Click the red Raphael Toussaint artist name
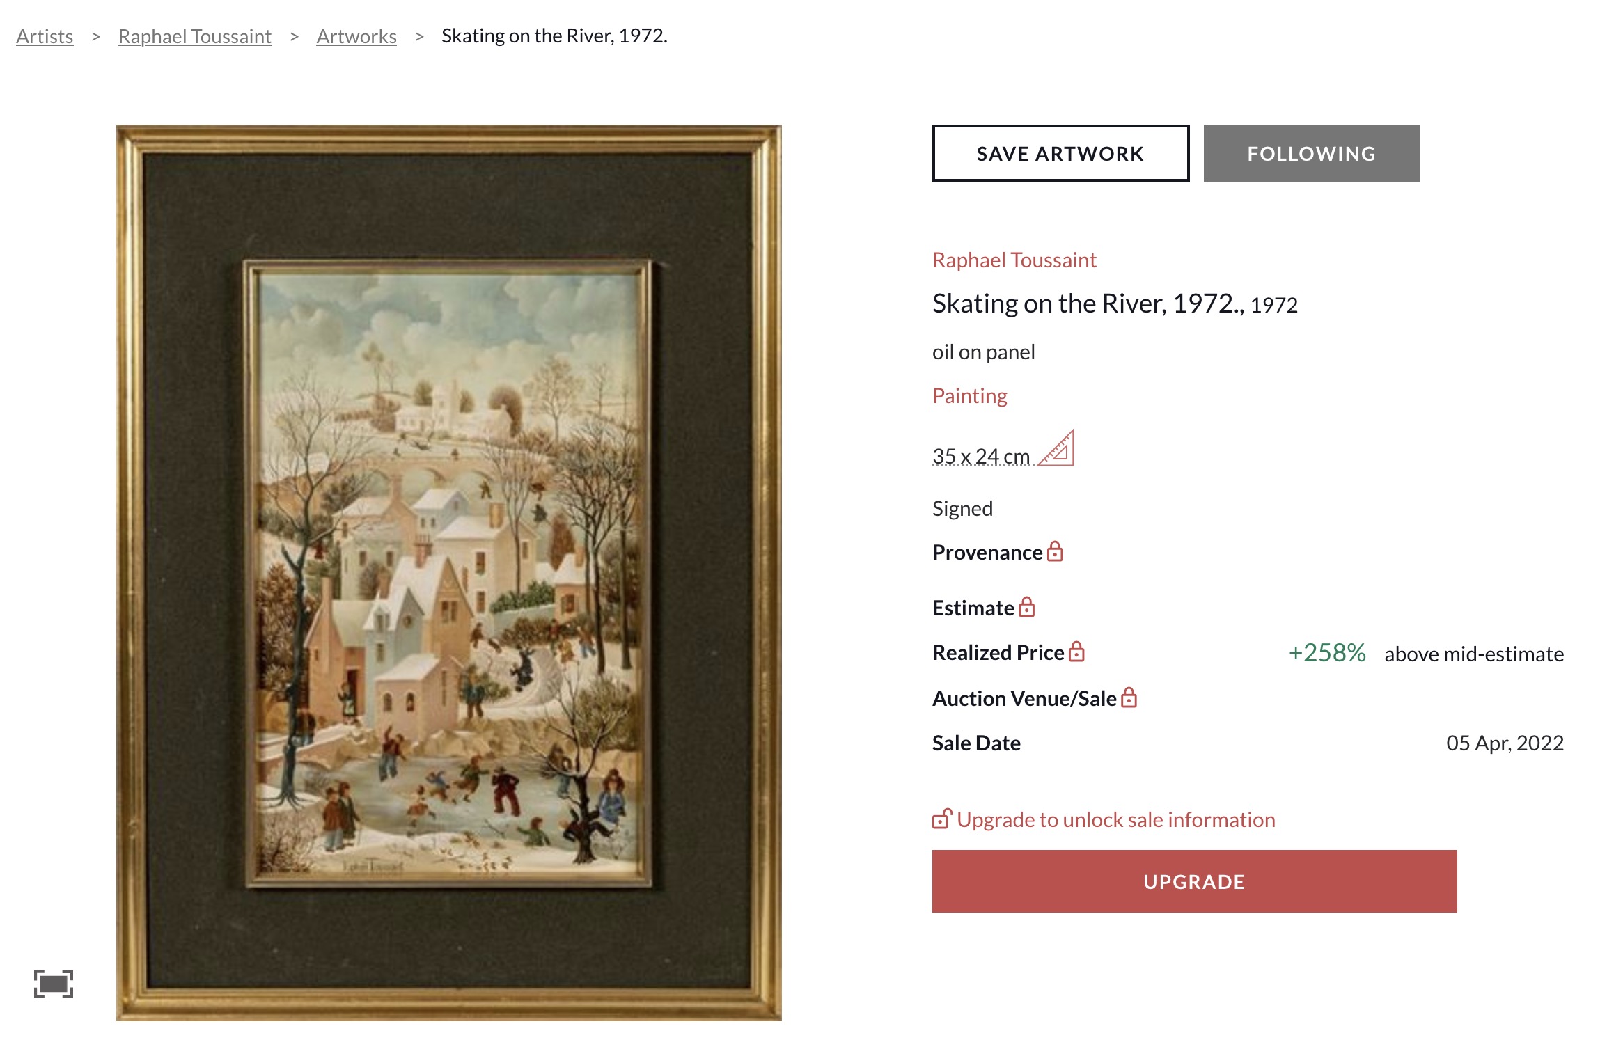 pos(1014,260)
